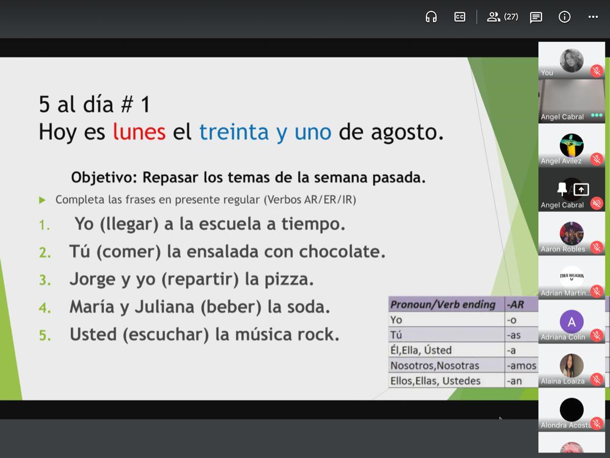Screen dimensions: 610x458
Task: Click the 'Objetivo: Repasar los temas' line
Action: point(248,177)
